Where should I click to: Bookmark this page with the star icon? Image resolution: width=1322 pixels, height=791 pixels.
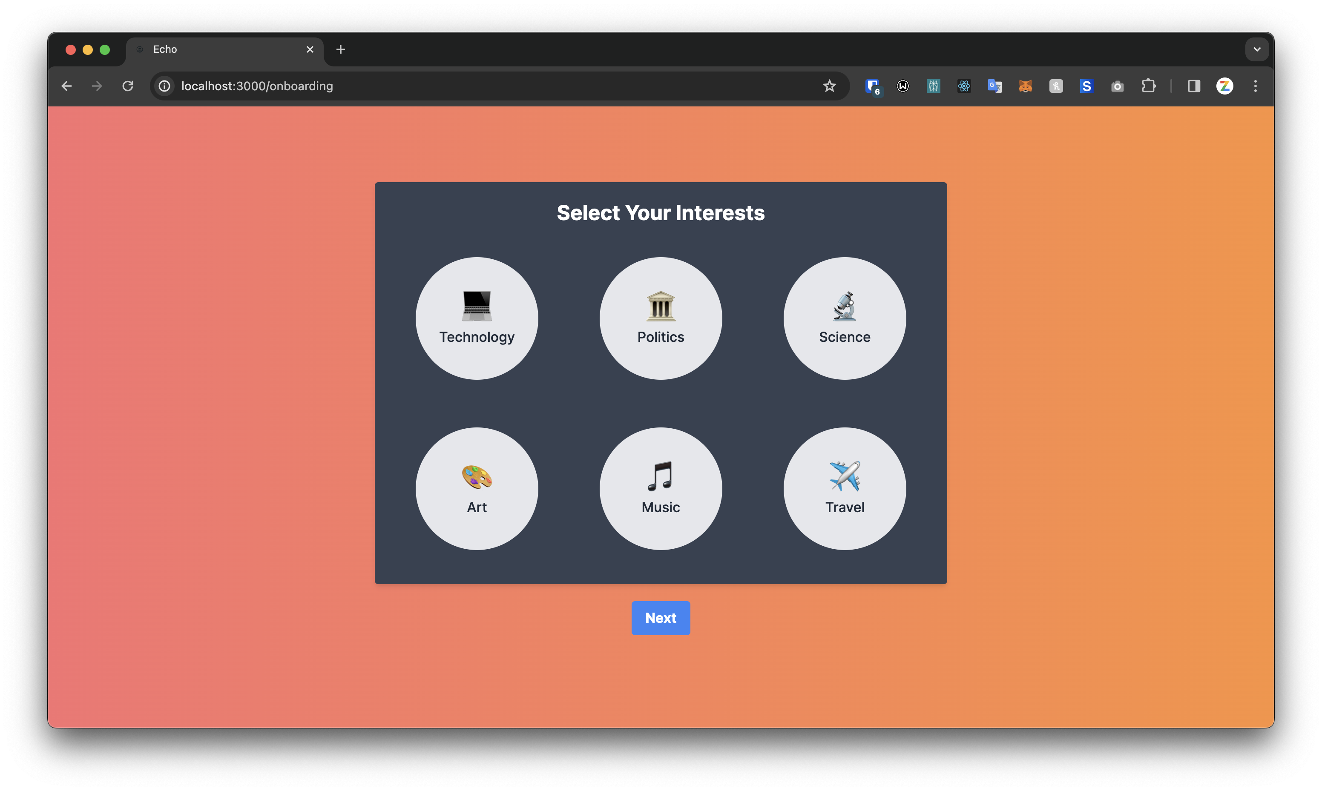(829, 86)
